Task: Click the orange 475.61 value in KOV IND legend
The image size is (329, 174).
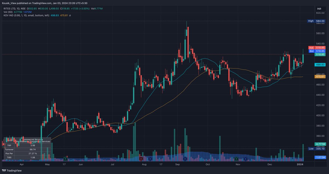Action: (64, 16)
